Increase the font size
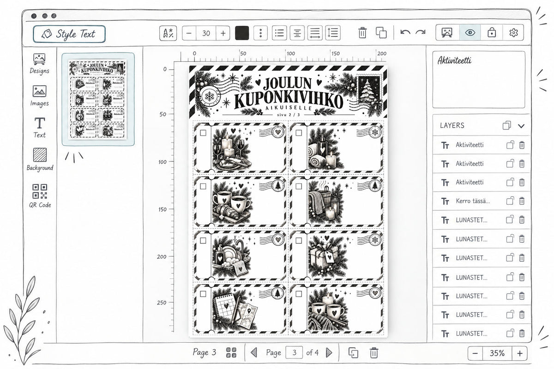This screenshot has width=554, height=369. click(223, 33)
